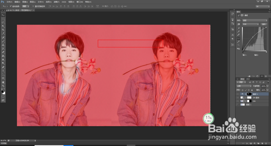Screen dimensions: 271x146
Task: Select the Lasso tool
Action: (x=3, y=23)
